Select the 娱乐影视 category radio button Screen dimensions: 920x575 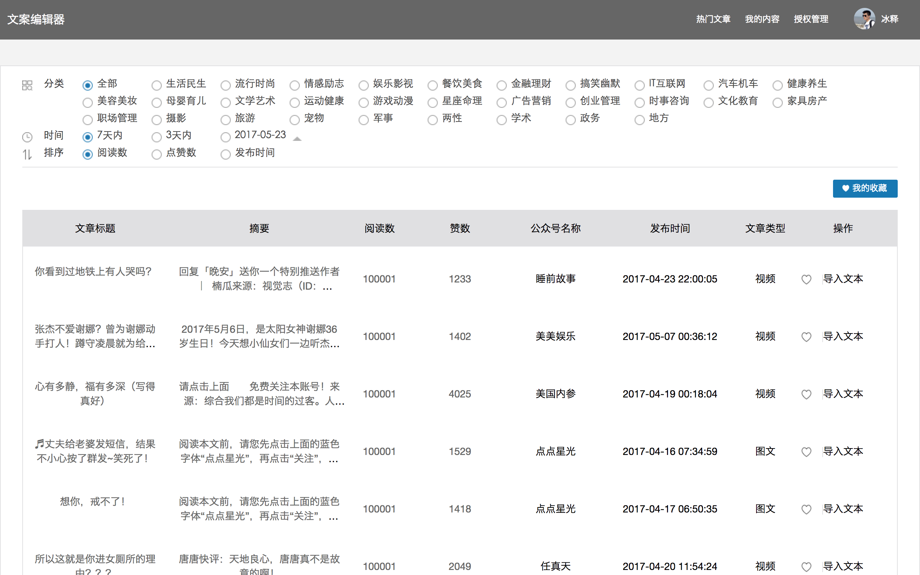click(x=364, y=85)
